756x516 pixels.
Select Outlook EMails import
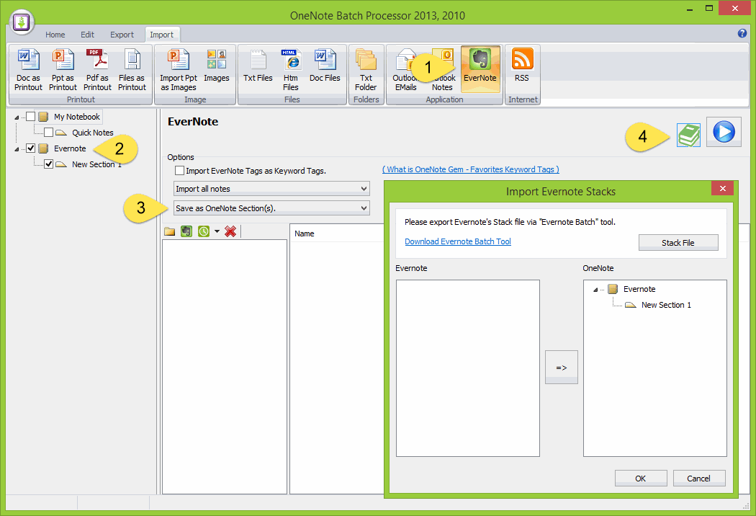(x=405, y=69)
